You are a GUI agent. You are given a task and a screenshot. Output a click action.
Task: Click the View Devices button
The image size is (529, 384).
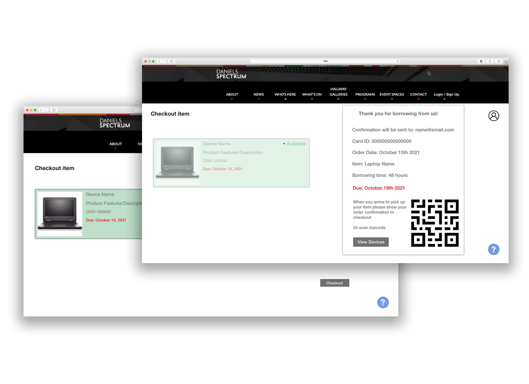point(371,242)
